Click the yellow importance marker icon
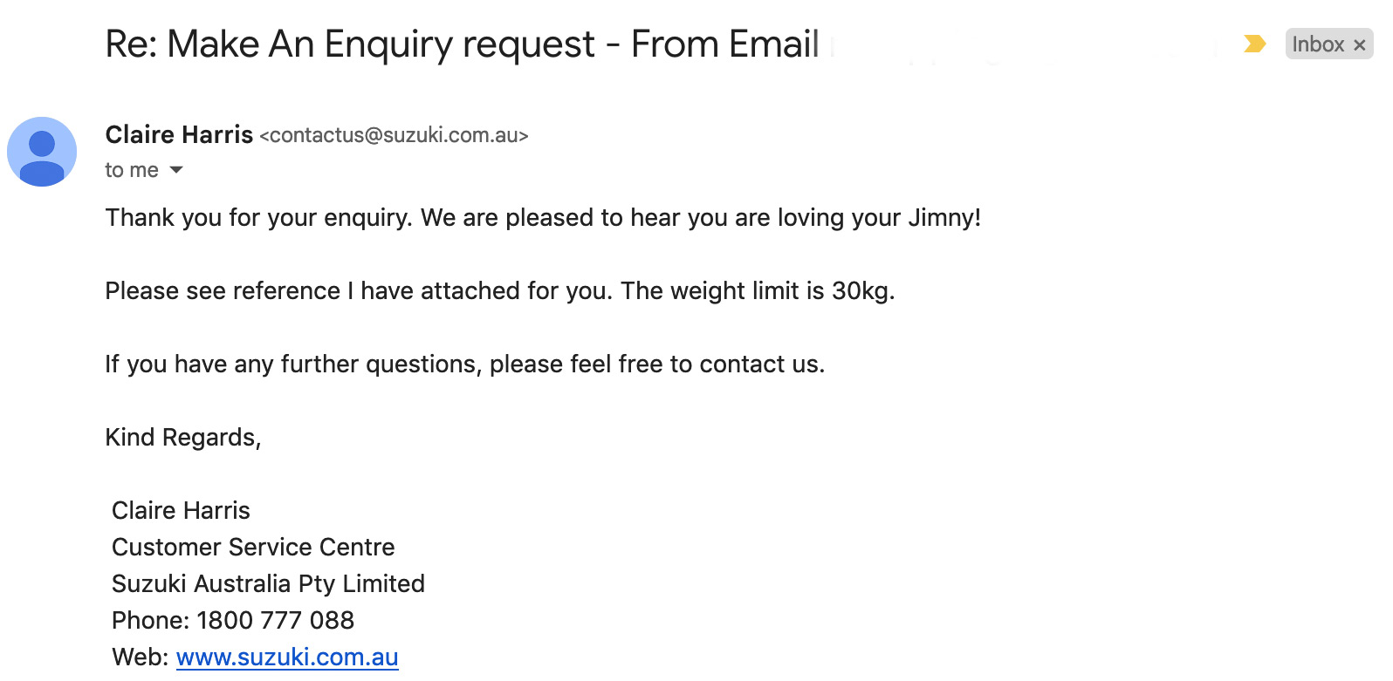1393x681 pixels. (x=1255, y=44)
